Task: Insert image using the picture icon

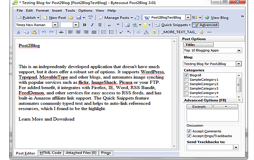Action: 127,25
